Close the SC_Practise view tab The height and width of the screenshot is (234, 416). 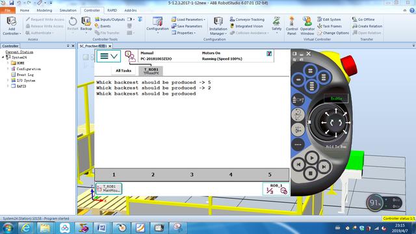(110, 46)
